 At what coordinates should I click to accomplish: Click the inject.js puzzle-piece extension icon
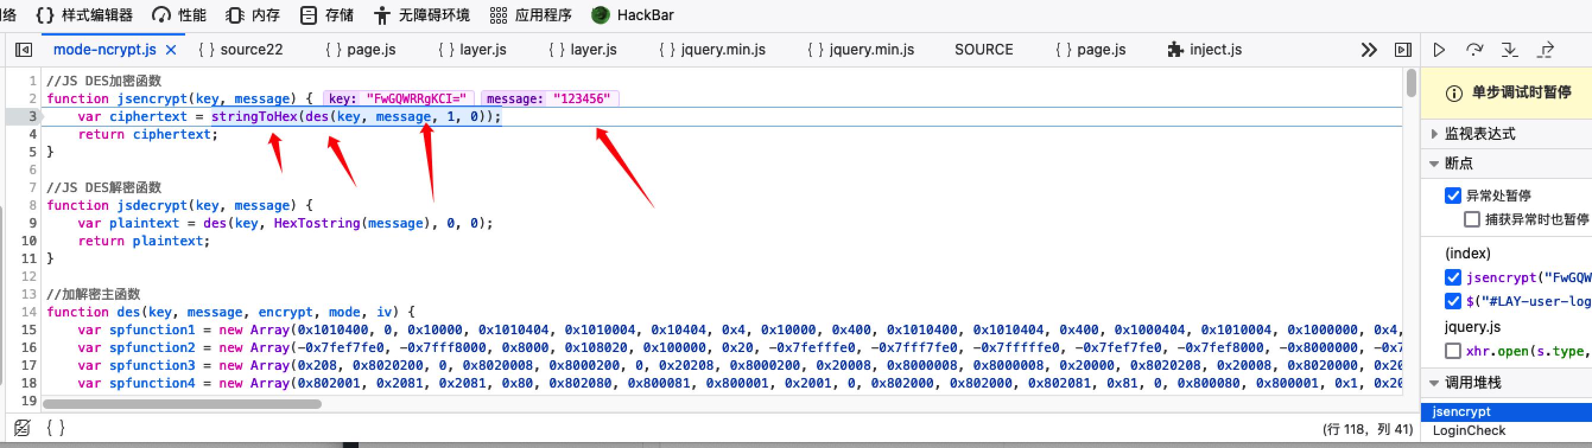coord(1175,49)
